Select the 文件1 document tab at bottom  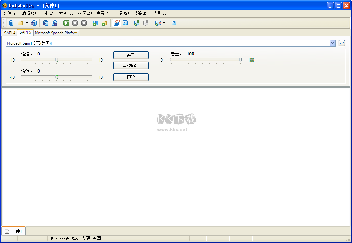click(15, 231)
